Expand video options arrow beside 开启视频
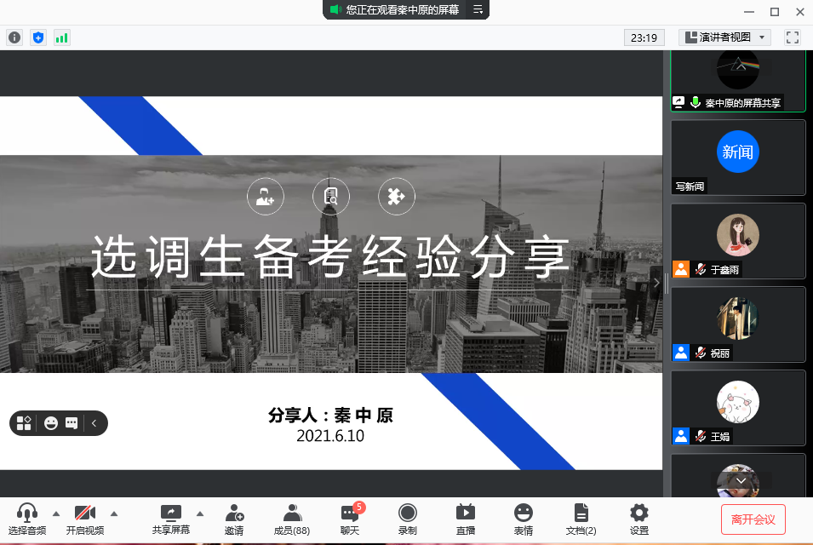This screenshot has height=545, width=813. point(114,513)
